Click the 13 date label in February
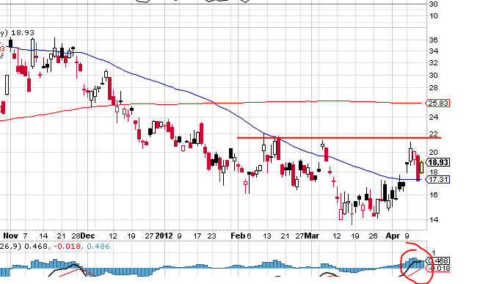Image resolution: width=491 pixels, height=284 pixels. (267, 236)
